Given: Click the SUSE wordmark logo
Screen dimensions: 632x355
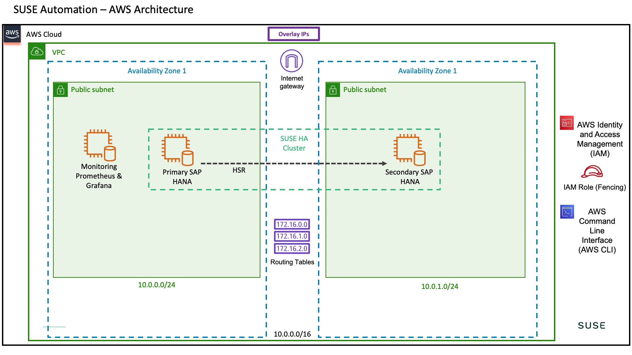Looking at the screenshot, I should [592, 325].
